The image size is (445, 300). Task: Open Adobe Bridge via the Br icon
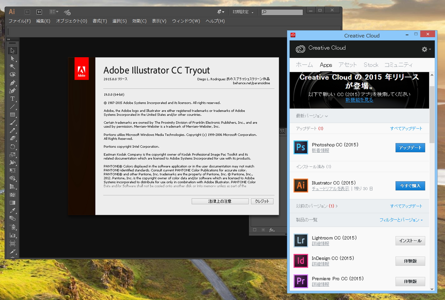(x=27, y=12)
